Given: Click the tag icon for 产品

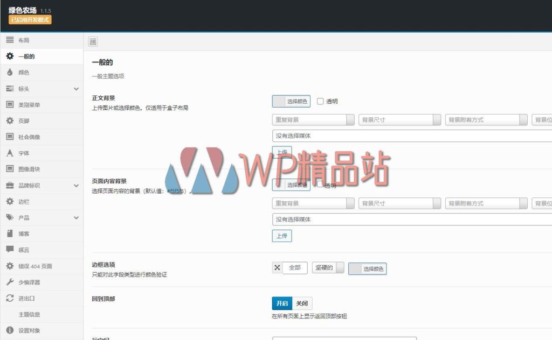Looking at the screenshot, I should coord(10,218).
